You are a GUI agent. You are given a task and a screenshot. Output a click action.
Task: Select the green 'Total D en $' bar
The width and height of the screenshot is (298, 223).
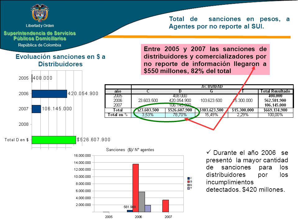54,140
